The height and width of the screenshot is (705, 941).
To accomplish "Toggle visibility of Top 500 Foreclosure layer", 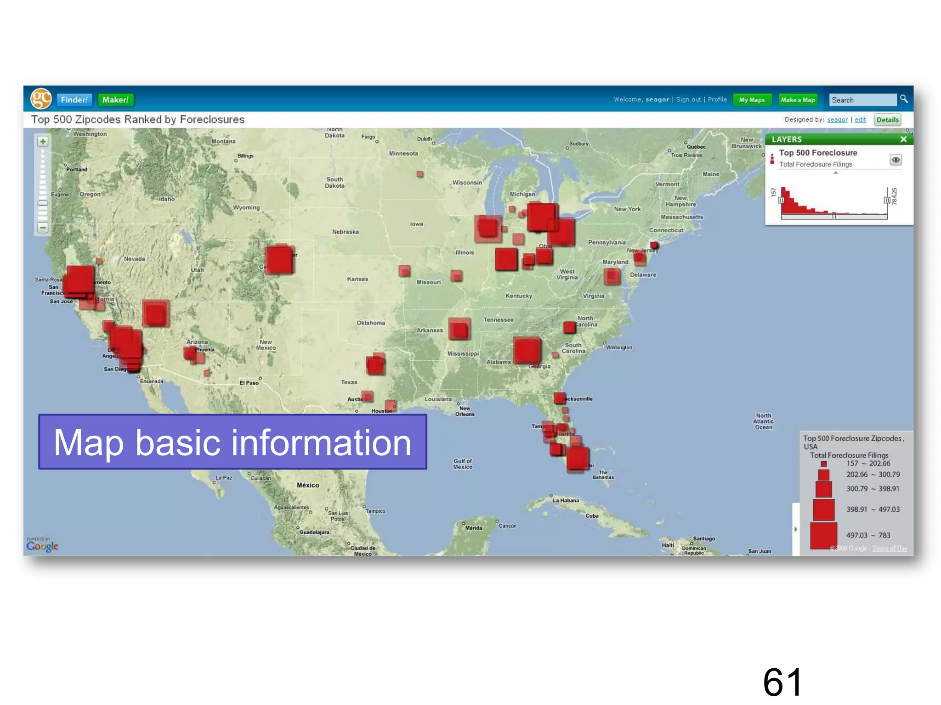I will (x=896, y=160).
